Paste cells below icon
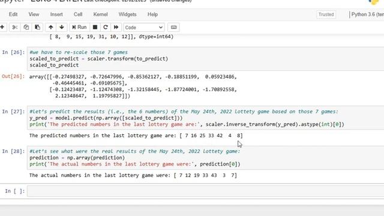The height and width of the screenshot is (216, 384). (x=37, y=27)
